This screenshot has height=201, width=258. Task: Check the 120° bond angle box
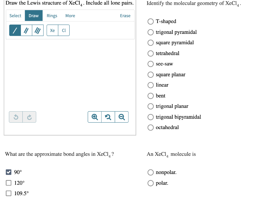click(x=9, y=183)
